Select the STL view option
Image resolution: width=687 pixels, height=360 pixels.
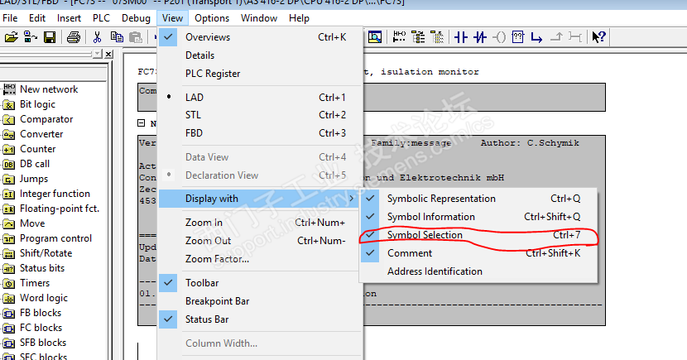click(193, 115)
